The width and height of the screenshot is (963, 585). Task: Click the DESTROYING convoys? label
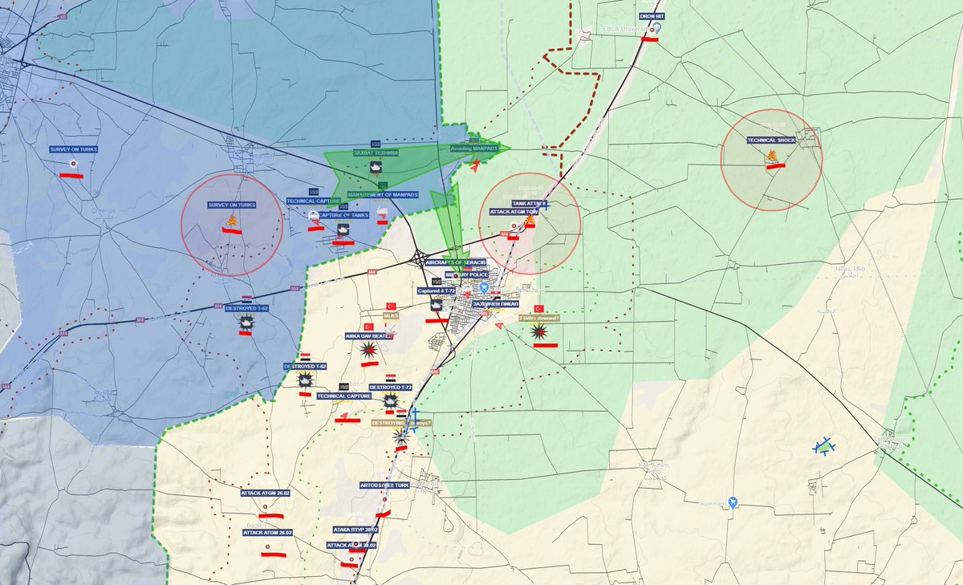coord(401,422)
